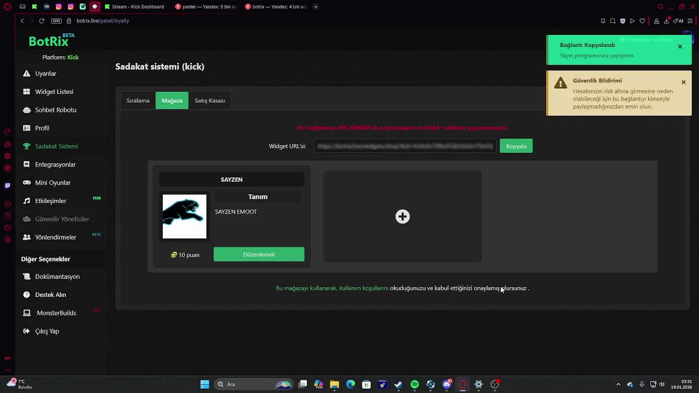This screenshot has width=699, height=393.
Task: Open Dokümantasyon link in sidebar
Action: click(x=51, y=277)
